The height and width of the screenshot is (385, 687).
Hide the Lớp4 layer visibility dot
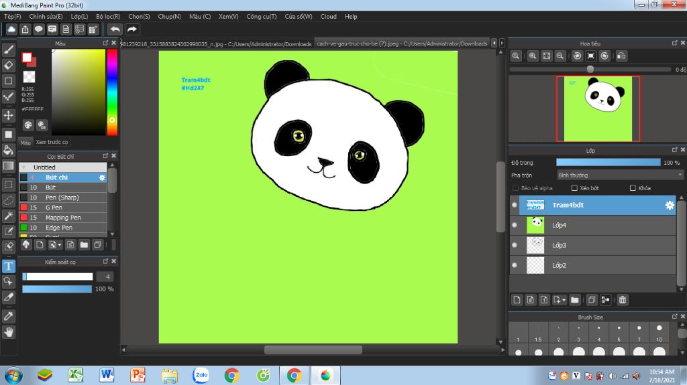point(515,225)
